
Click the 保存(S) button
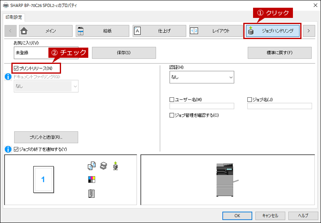[x=124, y=53]
